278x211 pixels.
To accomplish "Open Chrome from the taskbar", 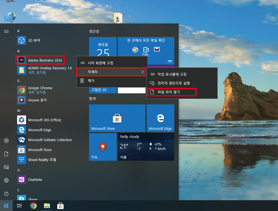I will coord(33,206).
